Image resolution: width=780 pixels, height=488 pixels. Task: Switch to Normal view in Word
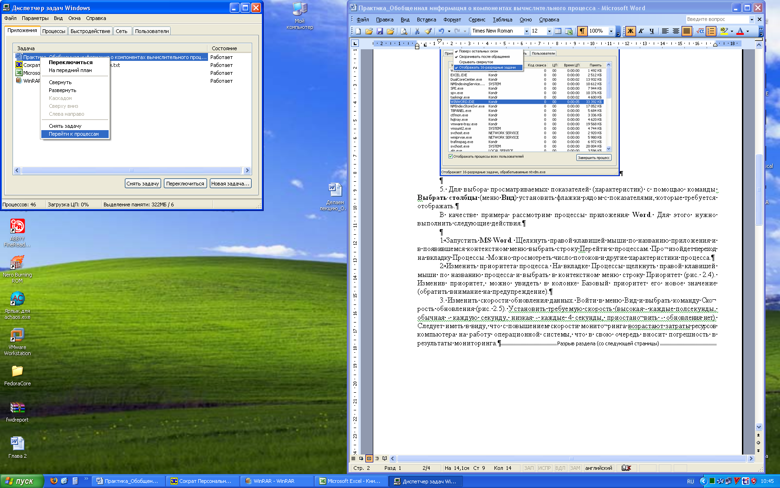353,458
